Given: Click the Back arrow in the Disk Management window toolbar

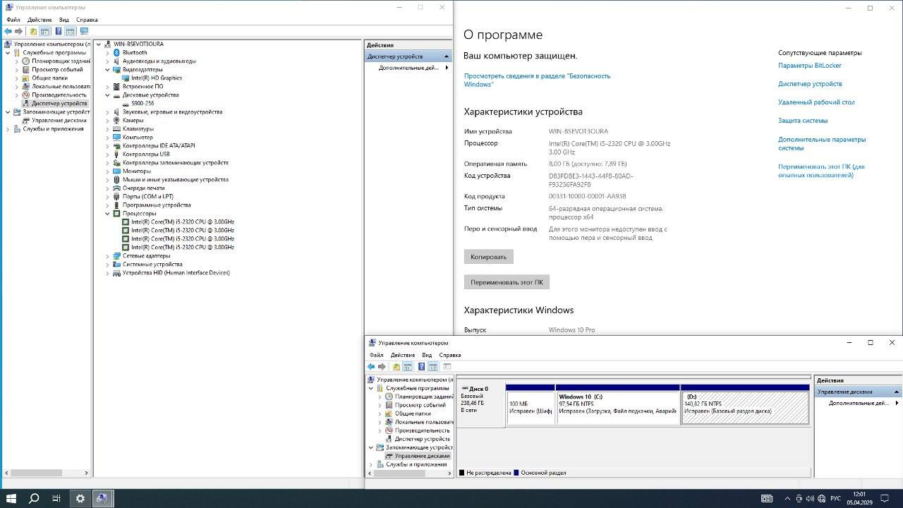Looking at the screenshot, I should click(x=371, y=367).
